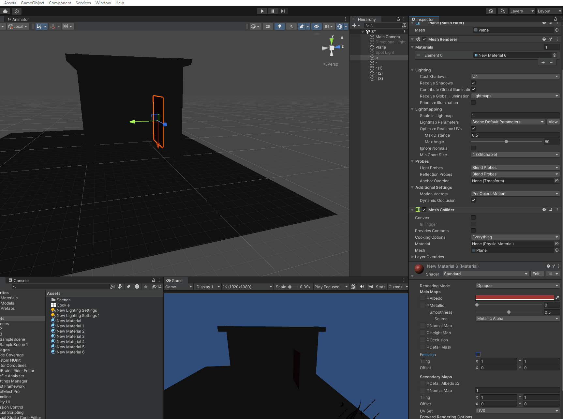
Task: Open the undo history icon
Action: click(491, 11)
